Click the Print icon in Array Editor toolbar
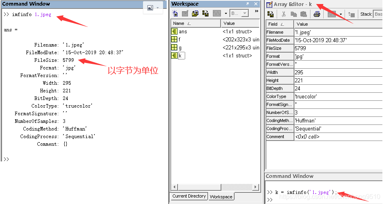This screenshot has width=384, height=204. 317,14
